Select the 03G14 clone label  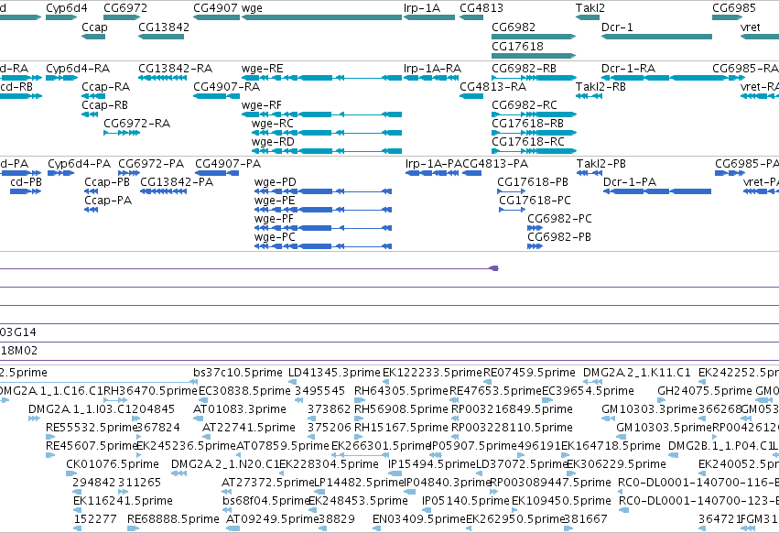(18, 332)
